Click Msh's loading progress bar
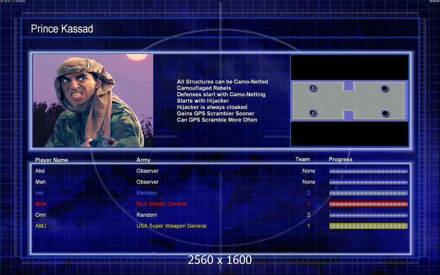Image resolution: width=440 pixels, height=275 pixels. (x=368, y=182)
